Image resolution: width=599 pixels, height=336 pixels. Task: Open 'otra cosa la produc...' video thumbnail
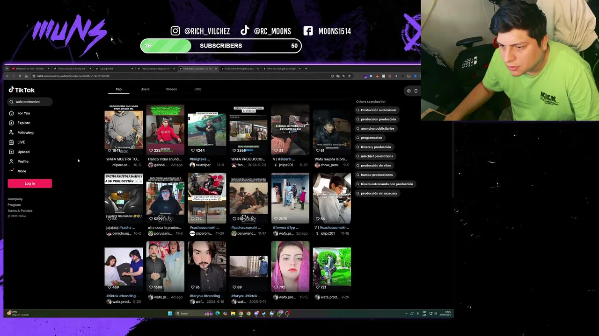point(165,198)
